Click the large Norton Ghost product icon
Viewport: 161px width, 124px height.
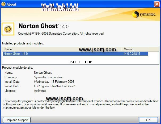[8, 29]
